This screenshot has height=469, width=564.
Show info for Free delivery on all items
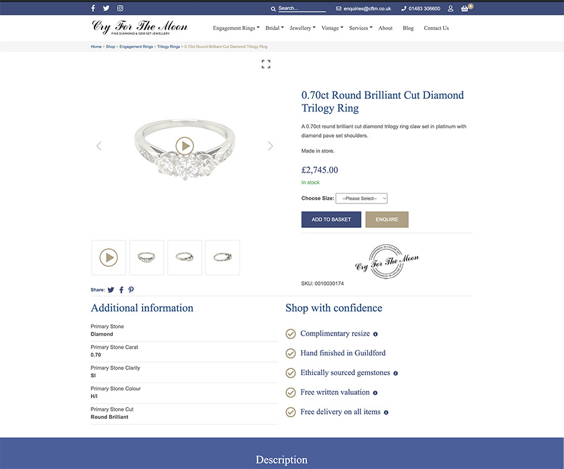click(386, 413)
